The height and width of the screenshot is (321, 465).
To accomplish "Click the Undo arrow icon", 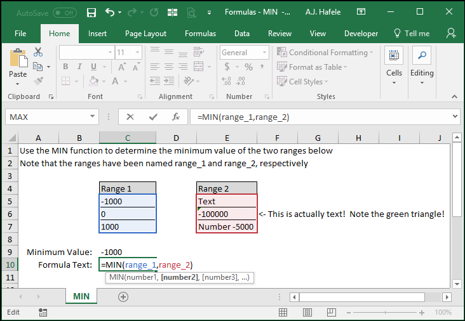I will 110,12.
